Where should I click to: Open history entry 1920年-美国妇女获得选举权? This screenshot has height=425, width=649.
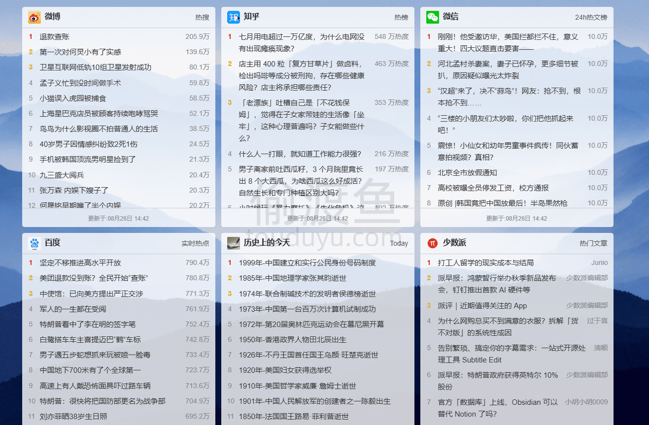click(285, 370)
